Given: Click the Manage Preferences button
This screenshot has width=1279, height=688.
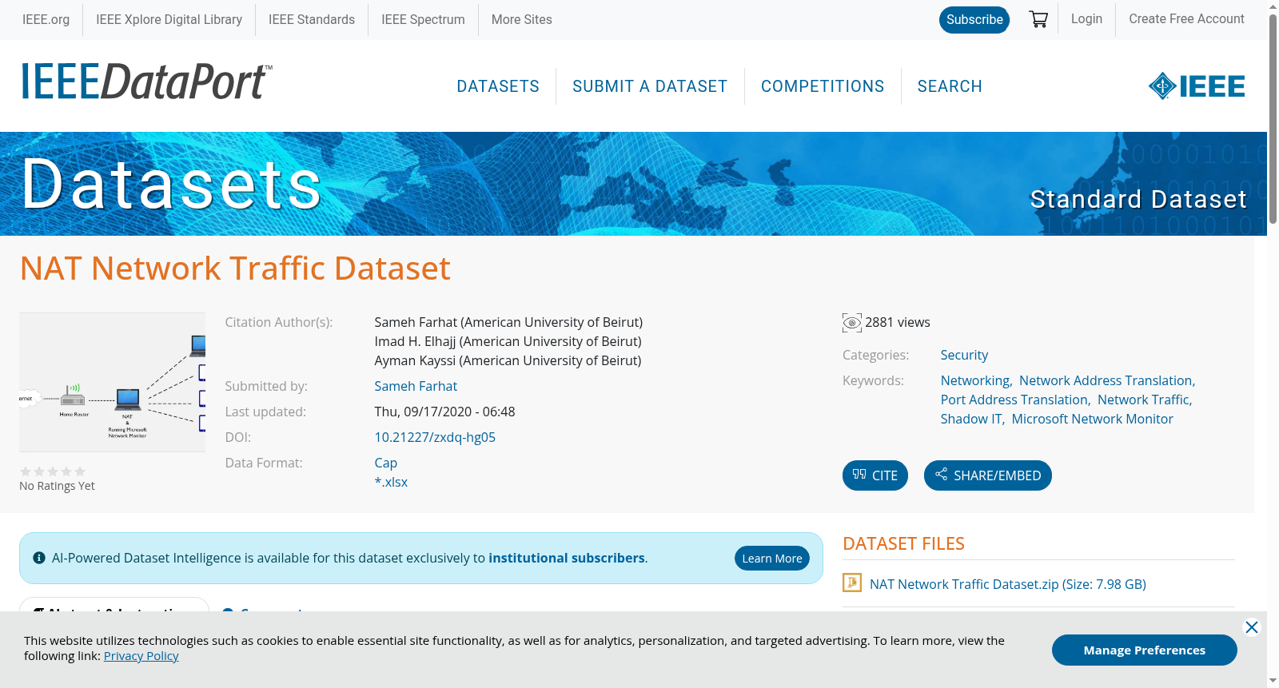Looking at the screenshot, I should 1144,650.
